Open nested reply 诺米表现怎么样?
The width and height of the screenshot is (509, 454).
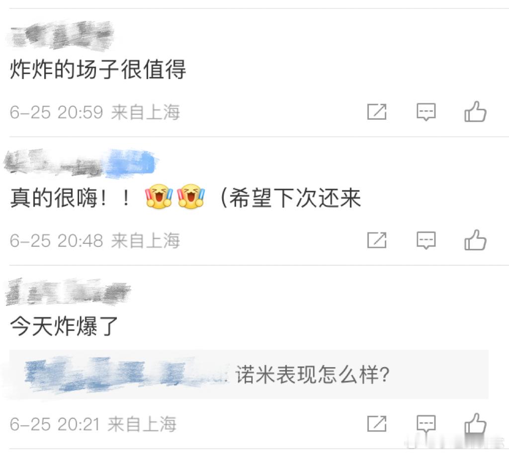249,375
